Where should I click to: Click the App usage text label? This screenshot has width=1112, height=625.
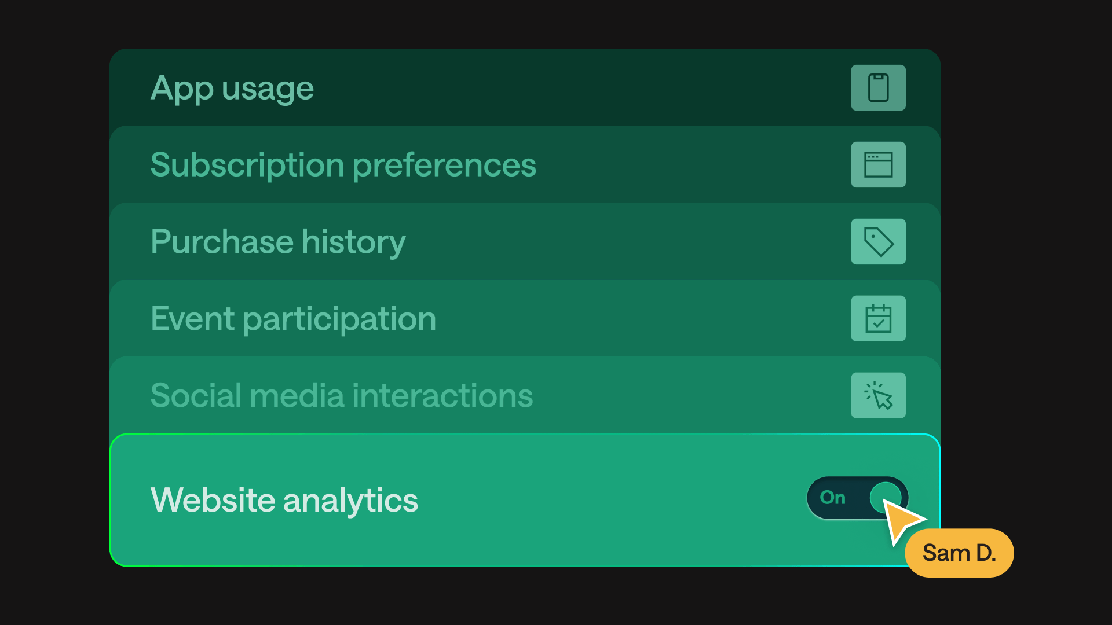tap(232, 89)
